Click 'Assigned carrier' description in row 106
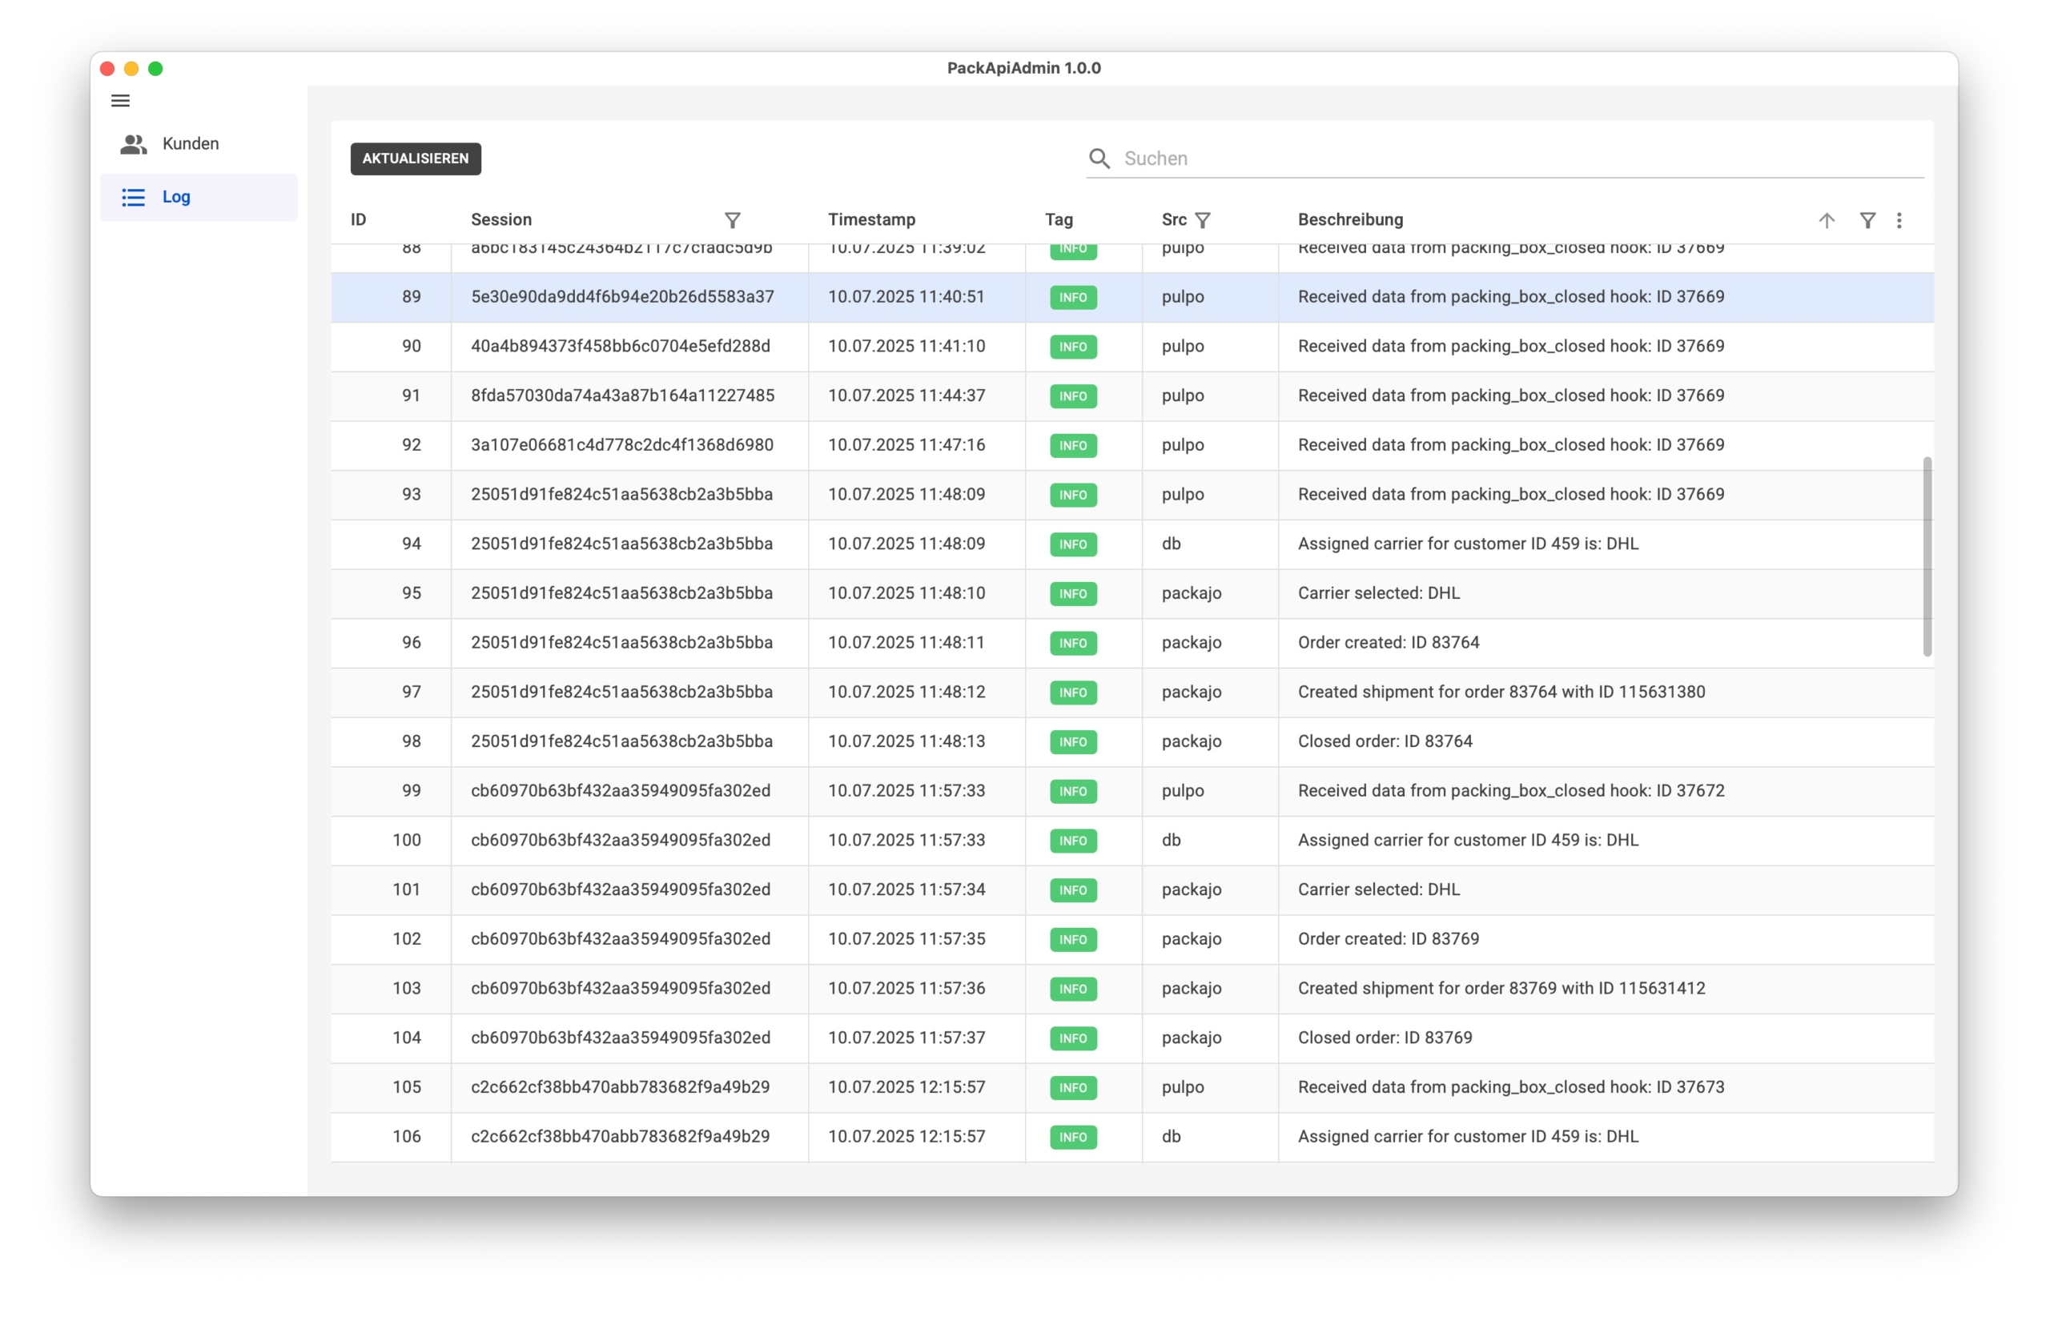The image size is (2050, 1329). (1468, 1137)
